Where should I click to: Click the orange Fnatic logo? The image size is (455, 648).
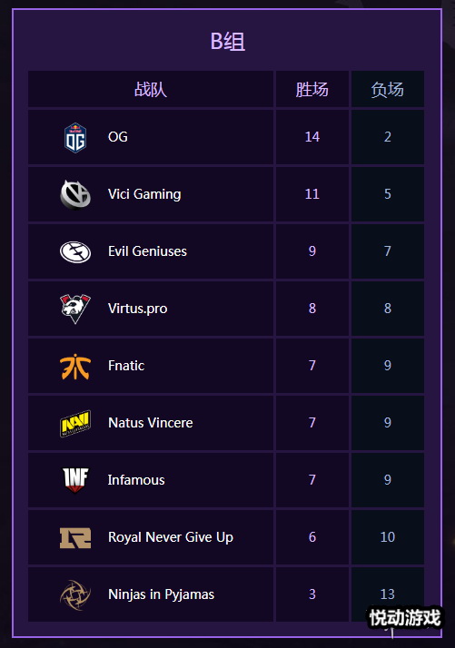point(75,366)
